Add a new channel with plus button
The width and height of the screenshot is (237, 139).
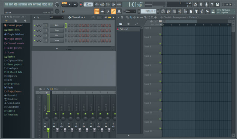57,48
